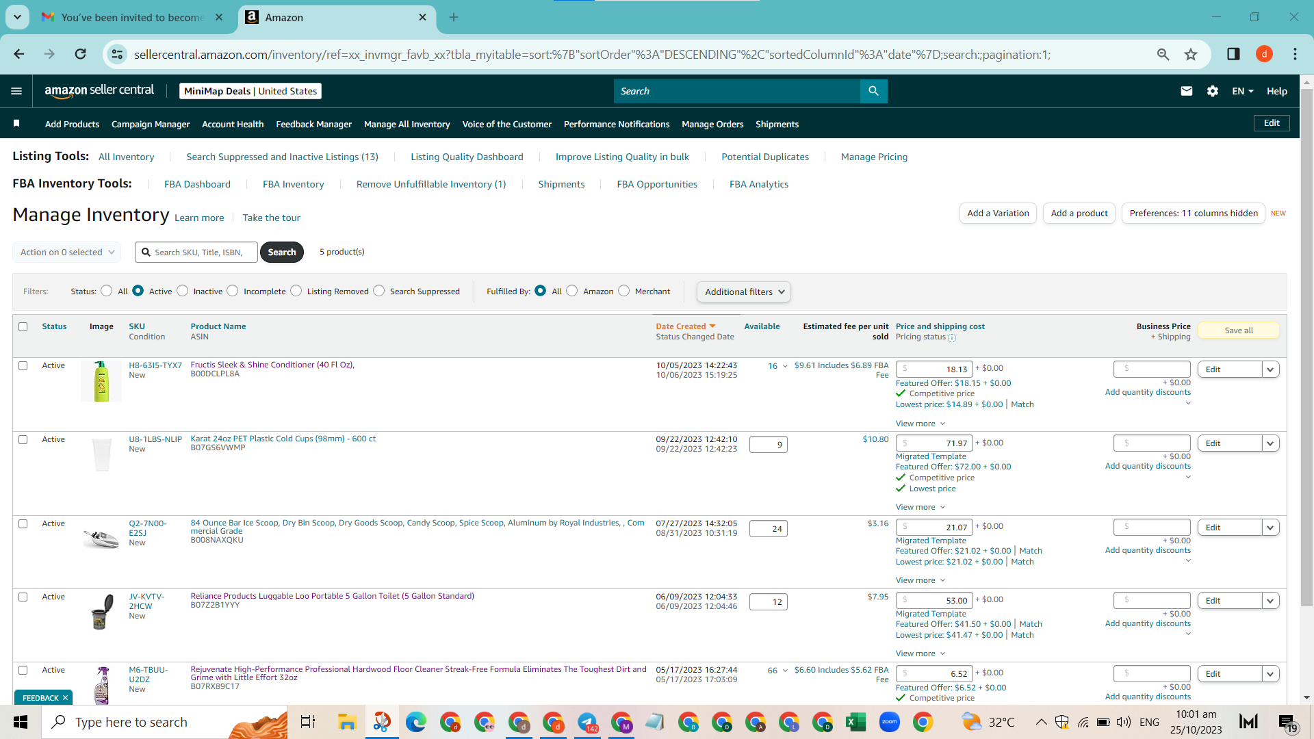Open the Fructis Sleek & Shine Conditioner title
This screenshot has width=1314, height=739.
pos(272,365)
